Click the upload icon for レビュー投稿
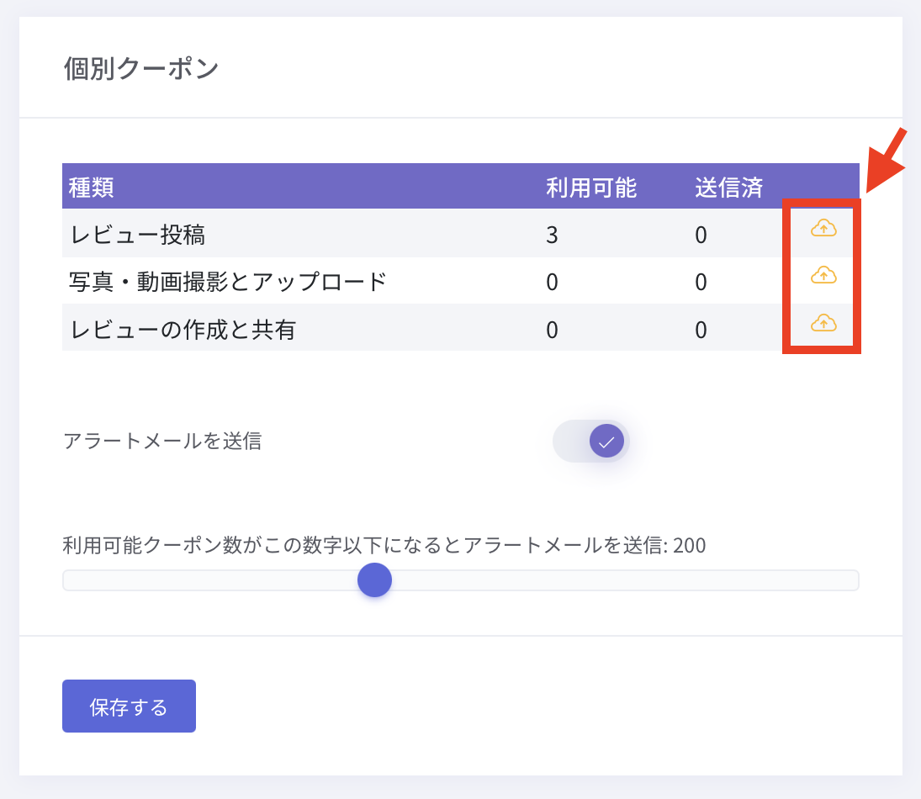This screenshot has width=921, height=799. [823, 228]
